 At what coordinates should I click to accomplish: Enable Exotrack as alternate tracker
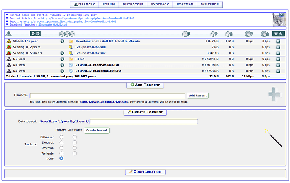click(x=74, y=142)
